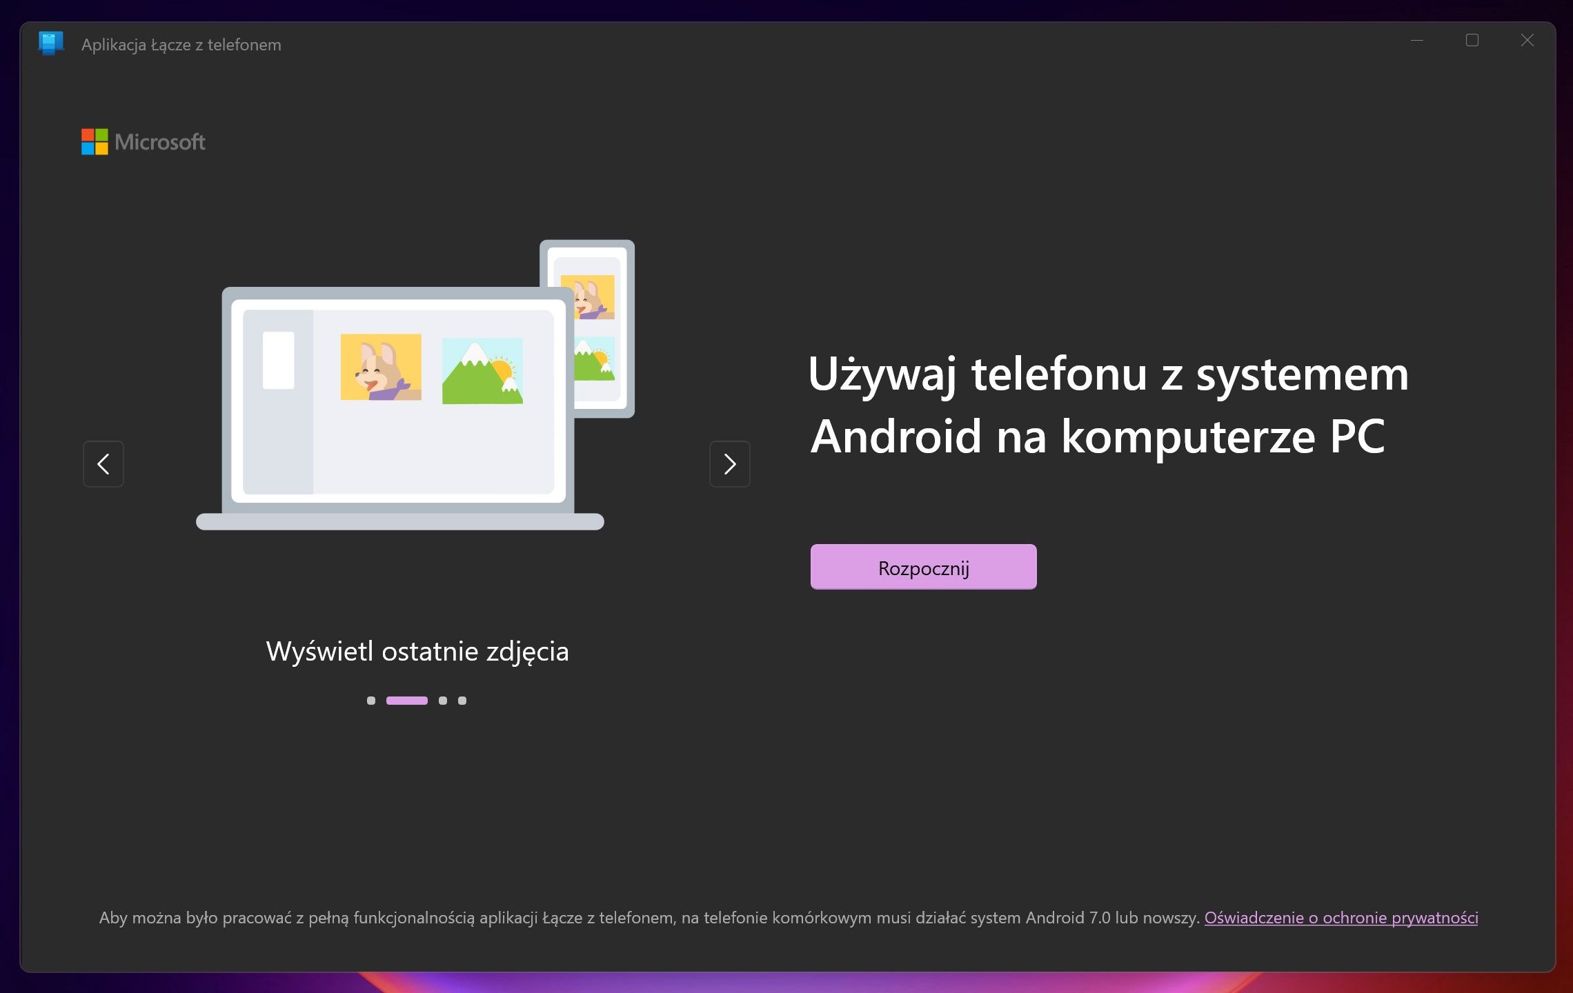Select the third carousel page dot
The height and width of the screenshot is (993, 1573).
(x=443, y=701)
